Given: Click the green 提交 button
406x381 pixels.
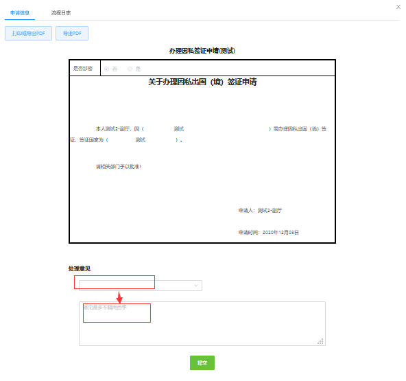Looking at the screenshot, I should [x=202, y=362].
